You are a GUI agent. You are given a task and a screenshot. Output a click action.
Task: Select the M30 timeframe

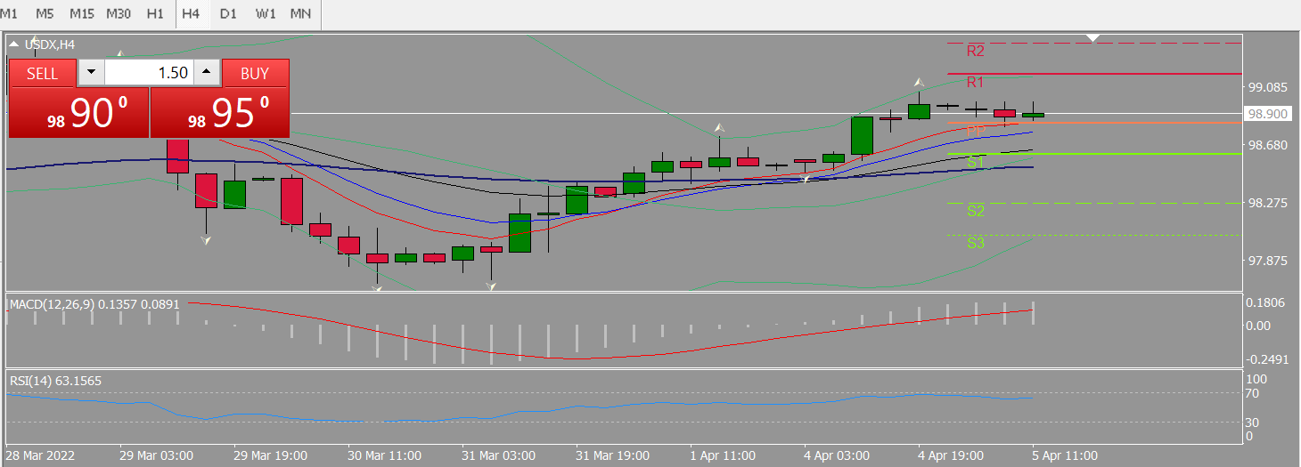(119, 14)
